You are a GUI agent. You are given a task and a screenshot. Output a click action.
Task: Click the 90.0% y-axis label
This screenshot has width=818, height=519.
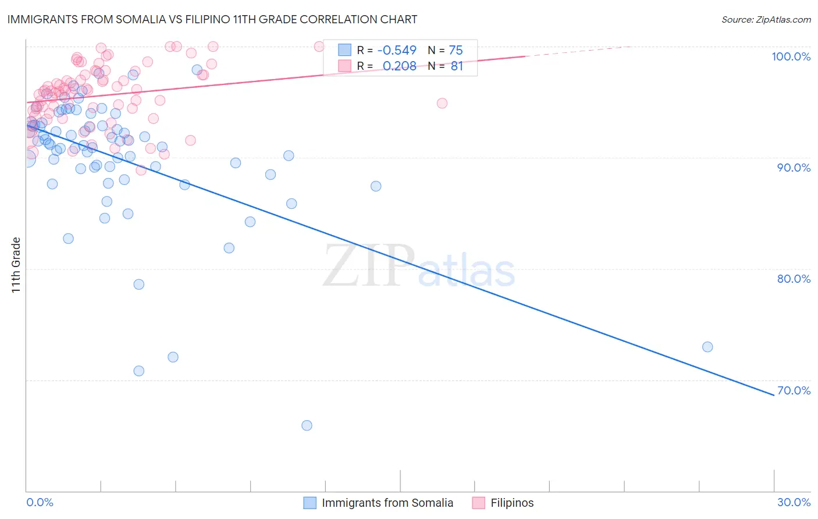(x=794, y=168)
